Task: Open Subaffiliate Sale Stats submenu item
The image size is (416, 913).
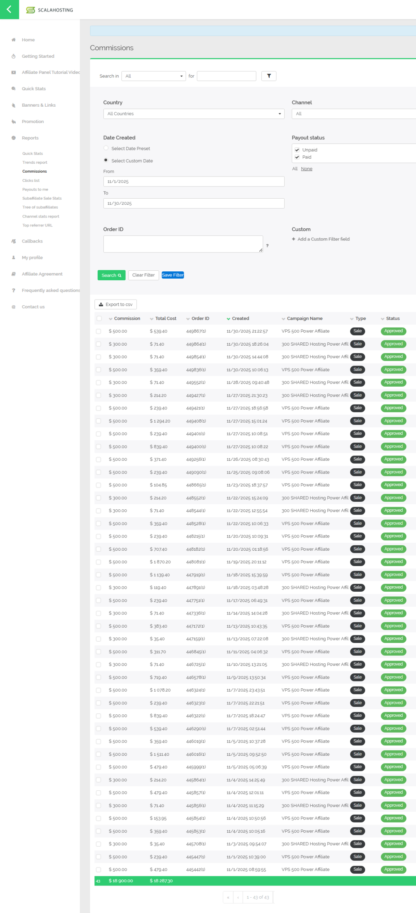Action: pos(42,199)
